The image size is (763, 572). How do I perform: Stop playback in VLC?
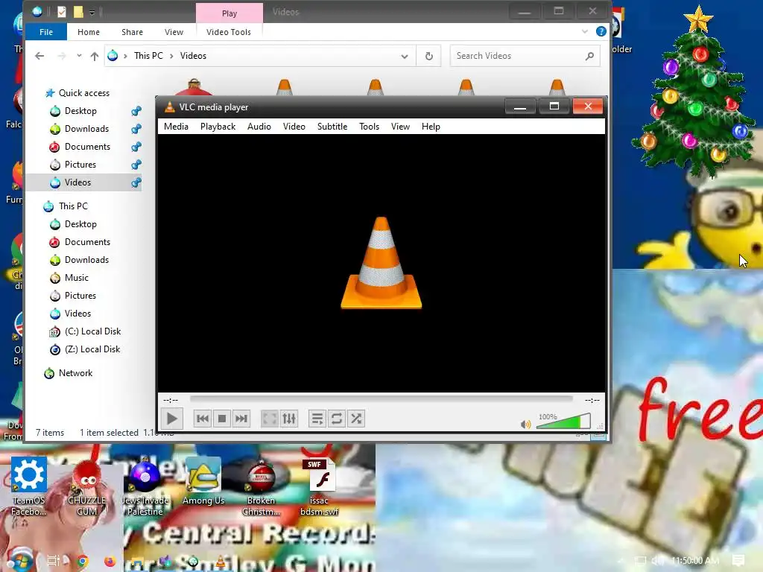[222, 419]
